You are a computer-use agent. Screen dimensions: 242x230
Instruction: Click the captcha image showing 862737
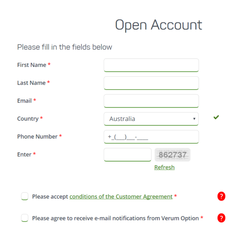tap(172, 155)
